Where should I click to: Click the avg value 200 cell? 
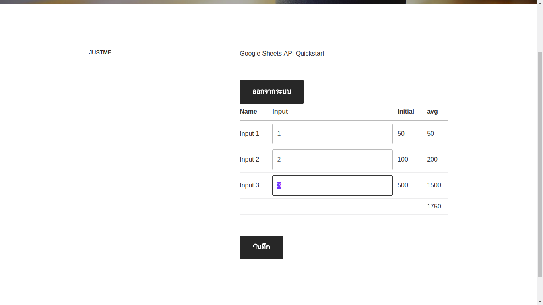pyautogui.click(x=432, y=160)
